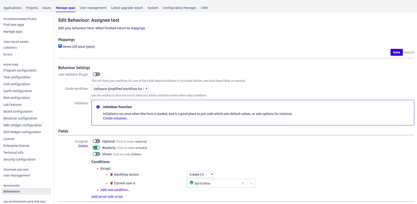The height and width of the screenshot is (204, 417).
Task: Go to the Issues tab
Action: click(47, 8)
